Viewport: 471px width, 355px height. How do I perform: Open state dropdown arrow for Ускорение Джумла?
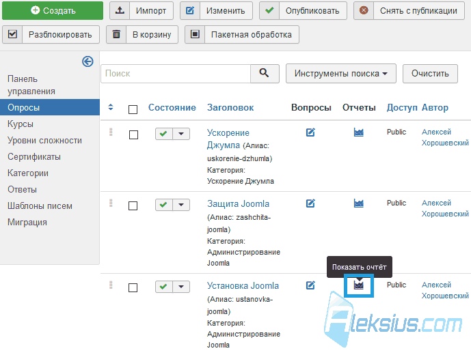(x=181, y=134)
